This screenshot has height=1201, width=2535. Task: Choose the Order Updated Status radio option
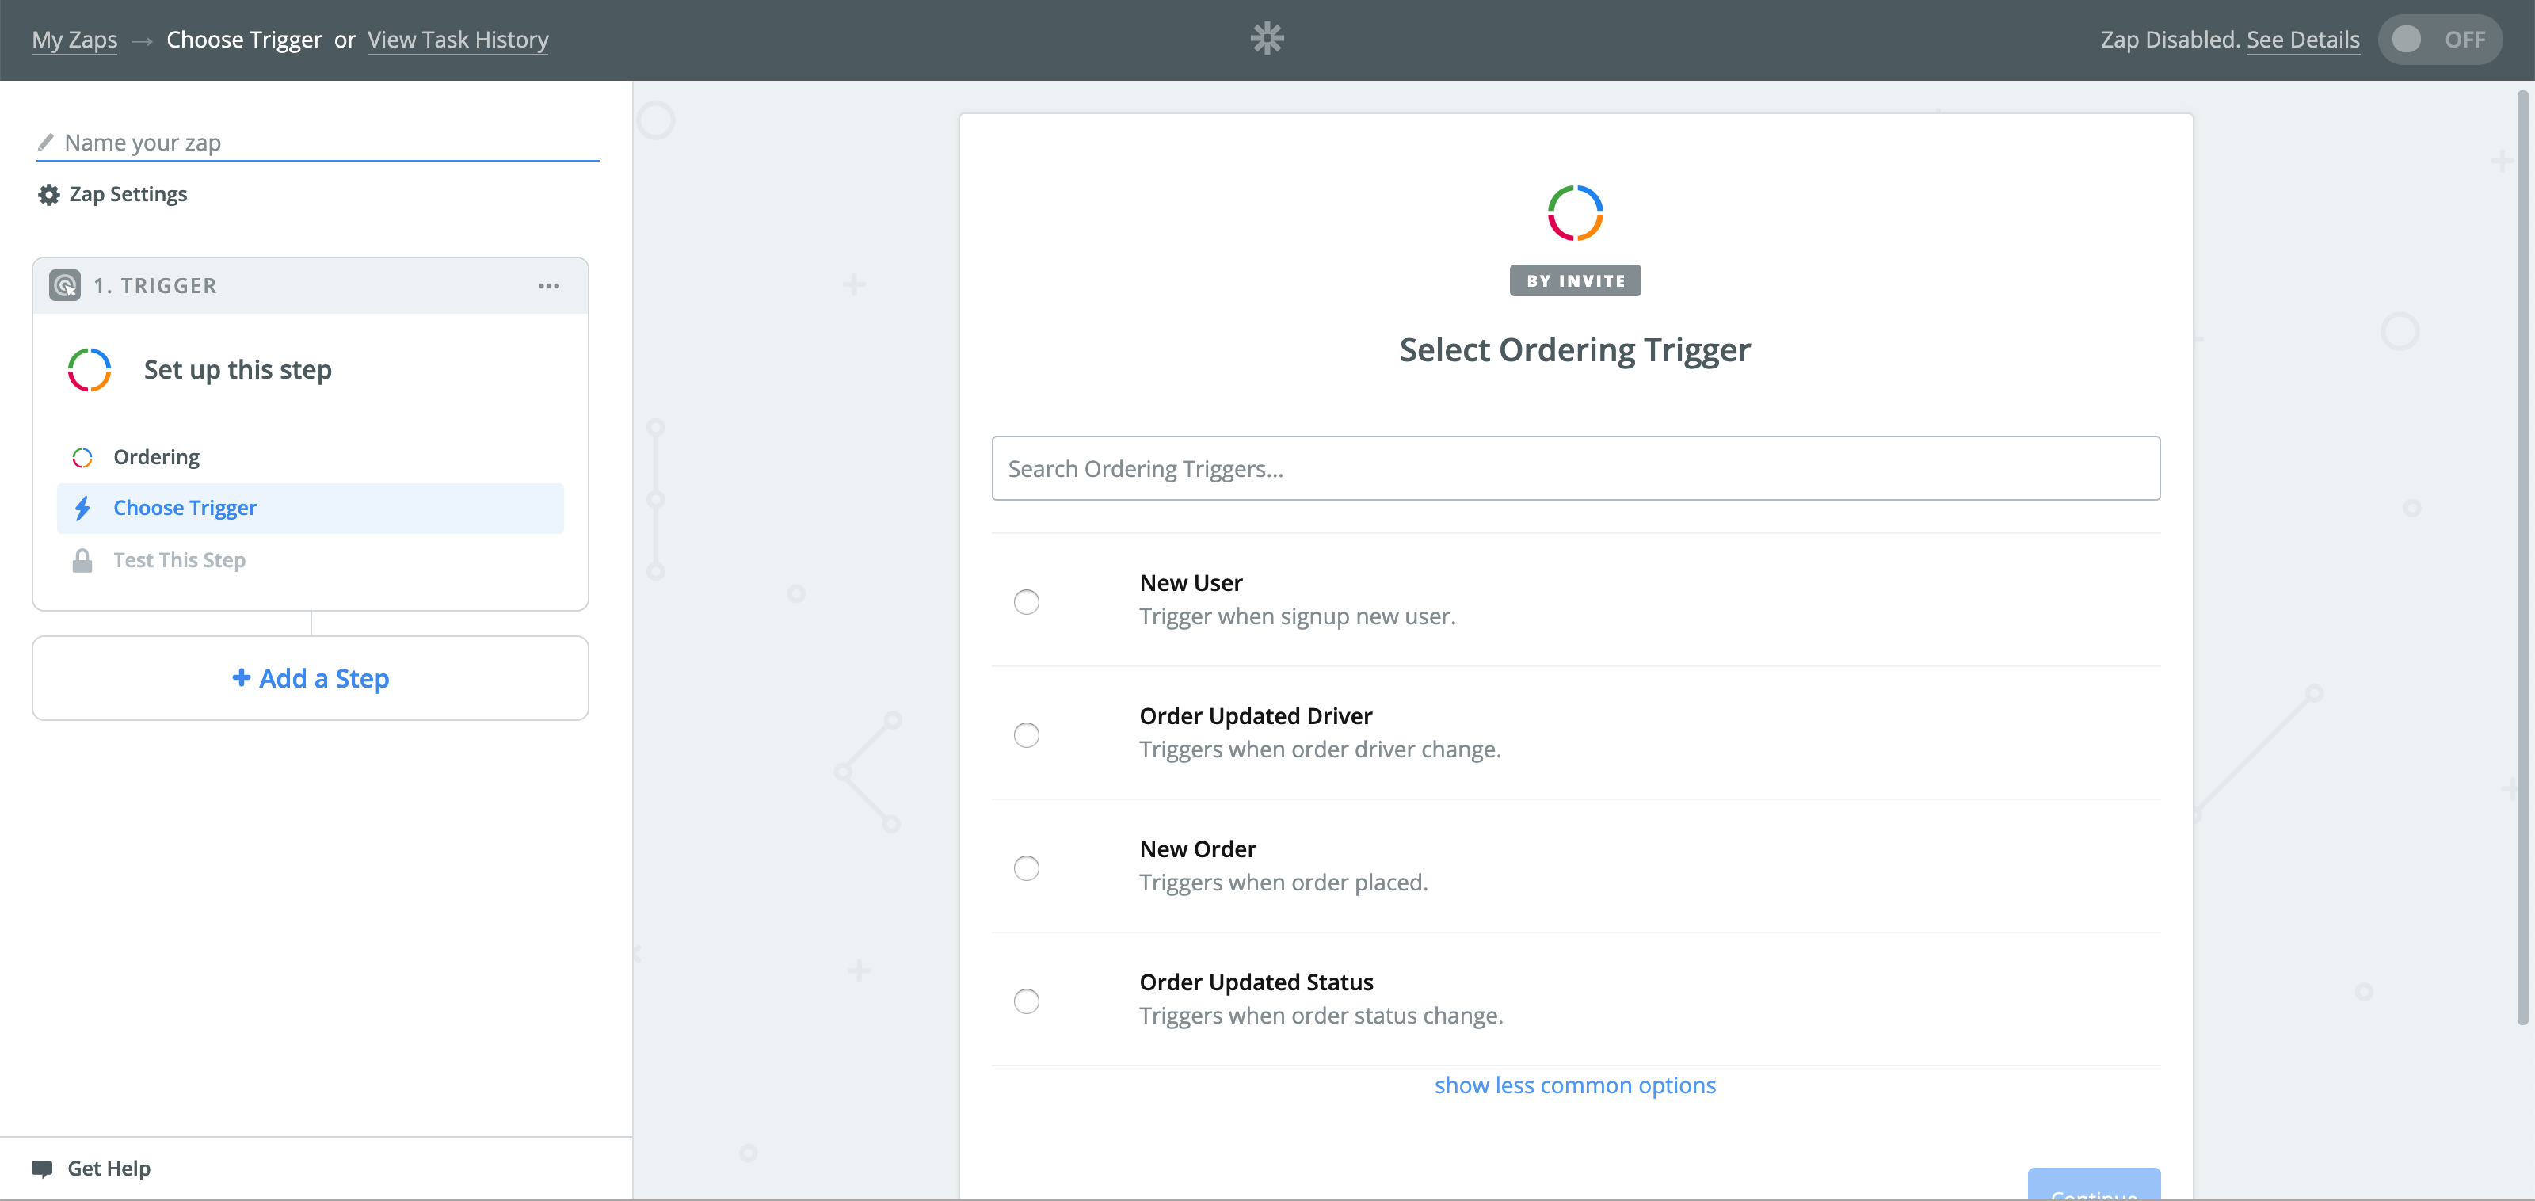[x=1027, y=1001]
